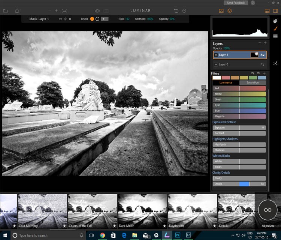Collapse the Exposure/Contrast section
The image size is (281, 240).
click(224, 122)
